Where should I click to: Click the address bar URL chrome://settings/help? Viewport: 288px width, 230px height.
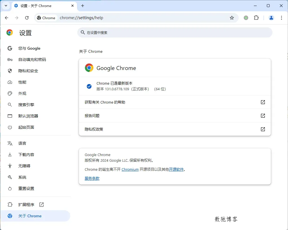tap(81, 18)
